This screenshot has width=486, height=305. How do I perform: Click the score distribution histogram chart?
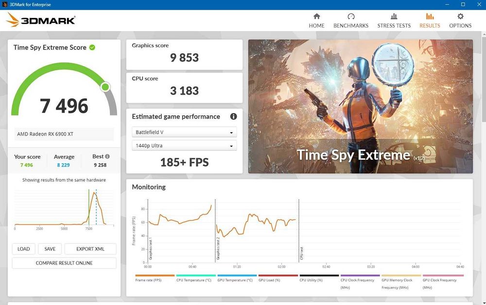[64, 209]
